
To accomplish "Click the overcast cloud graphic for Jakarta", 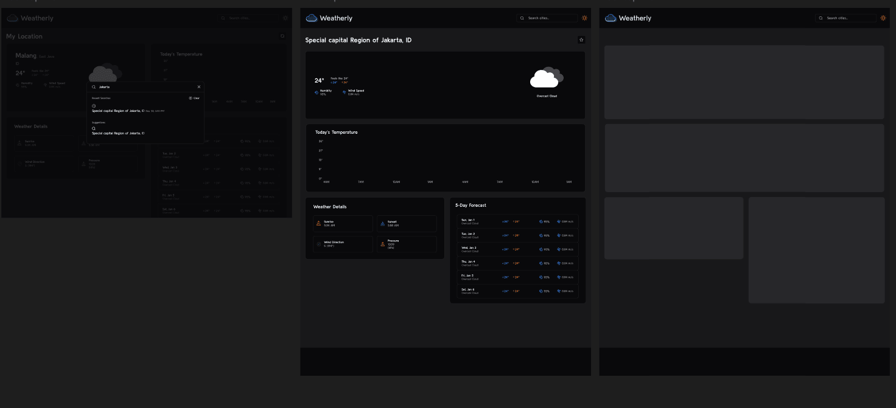I will tap(546, 76).
